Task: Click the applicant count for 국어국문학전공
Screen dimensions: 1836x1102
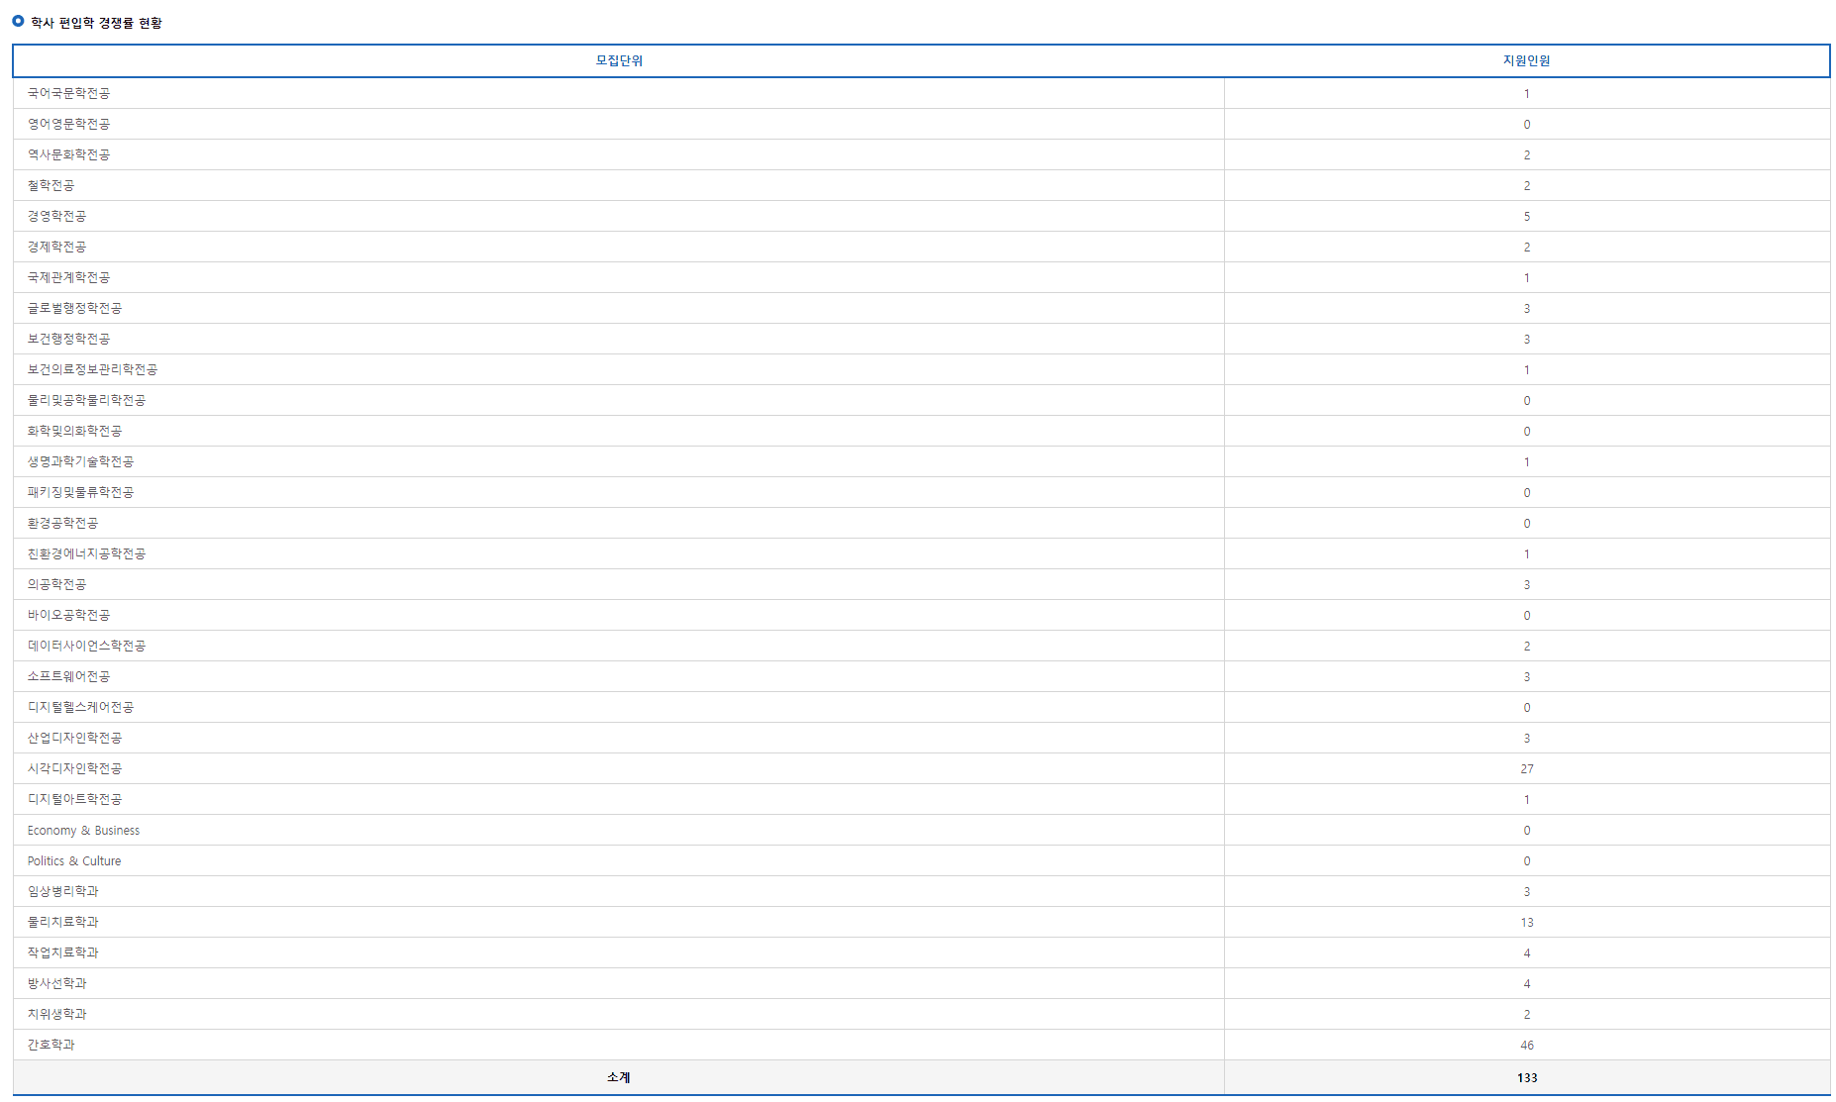Action: tap(1527, 94)
